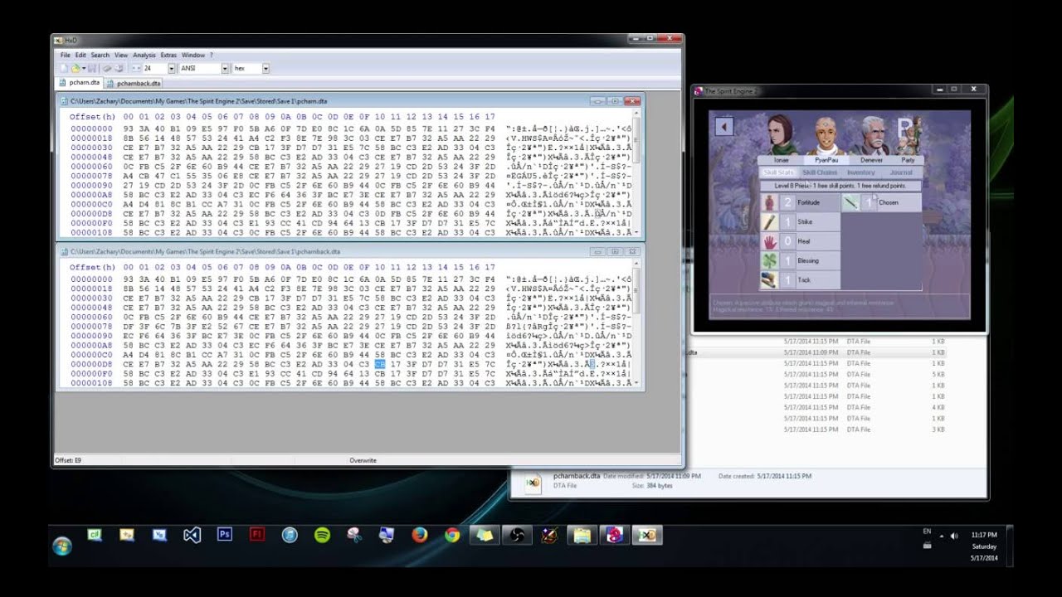Click the Open file icon in HxD toolbar

(x=75, y=68)
